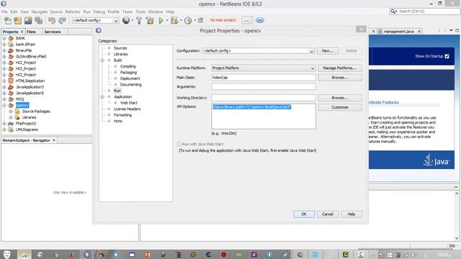Switch to the Services tab
Viewport: 461px width, 259px height.
coord(53,32)
